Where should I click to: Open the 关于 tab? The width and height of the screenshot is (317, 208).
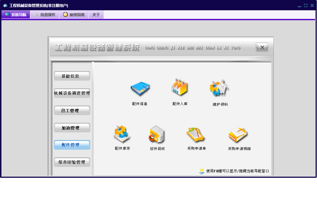coord(96,14)
